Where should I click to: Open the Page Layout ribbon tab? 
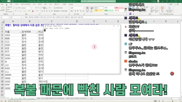tap(26, 4)
